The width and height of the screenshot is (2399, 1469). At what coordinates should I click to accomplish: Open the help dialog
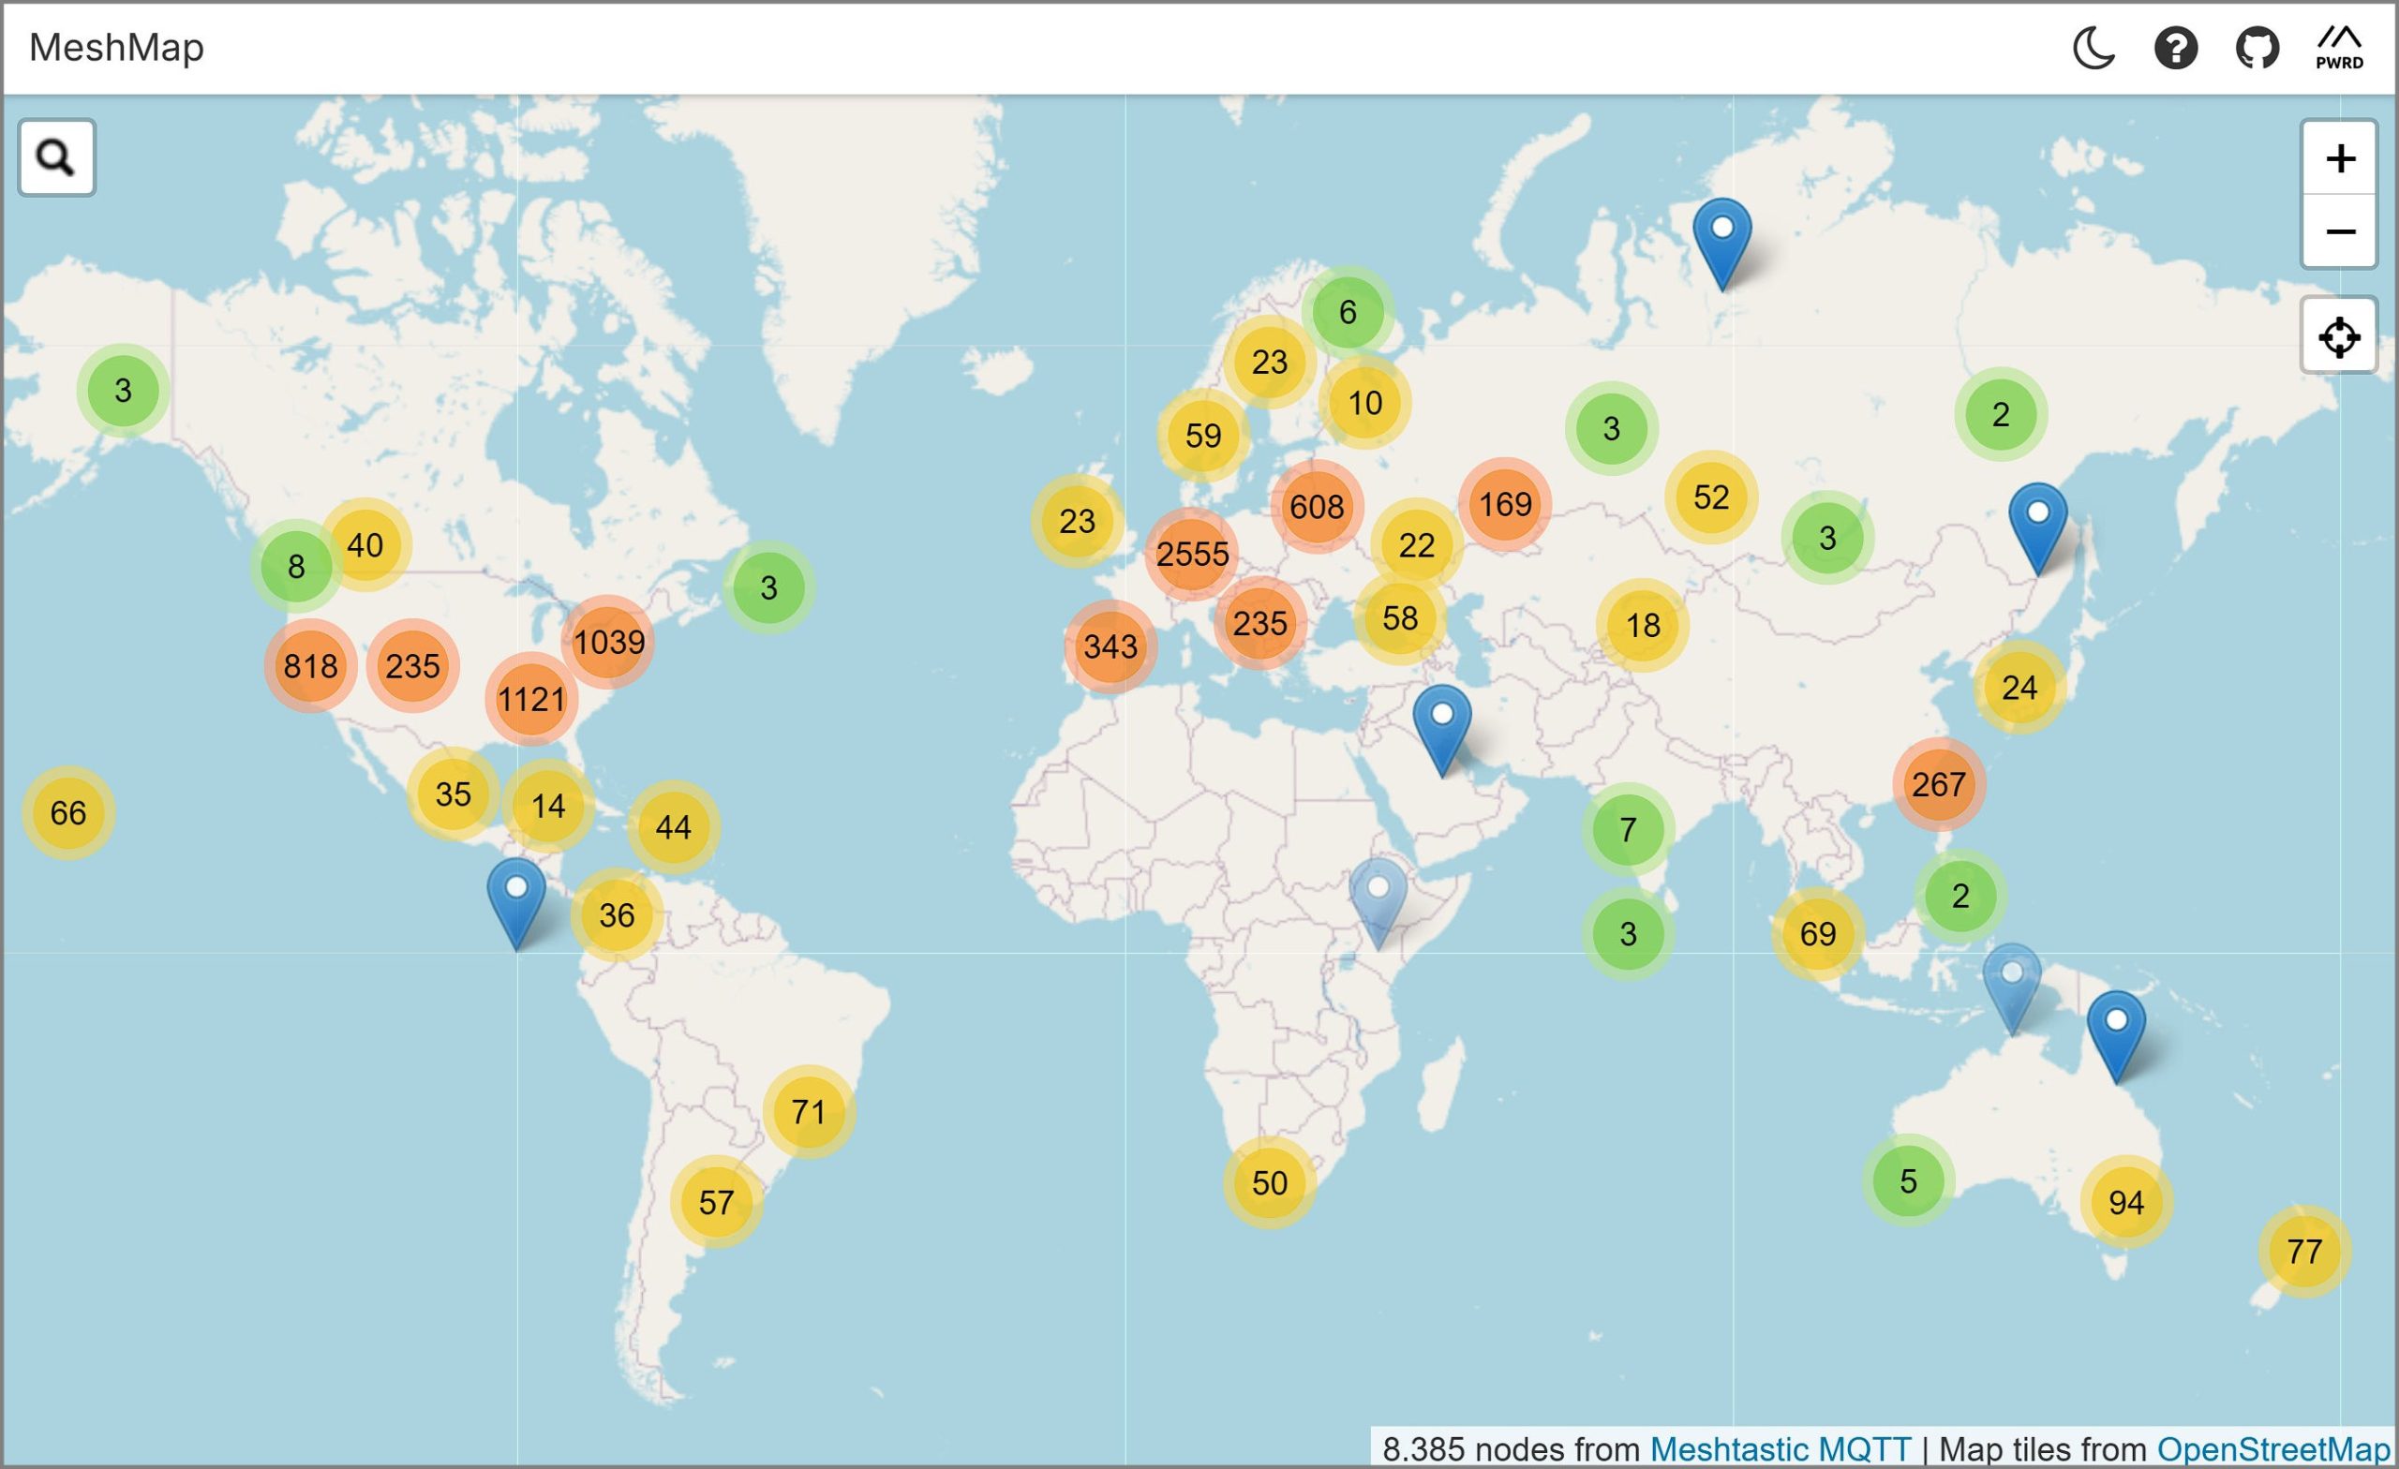(2175, 47)
